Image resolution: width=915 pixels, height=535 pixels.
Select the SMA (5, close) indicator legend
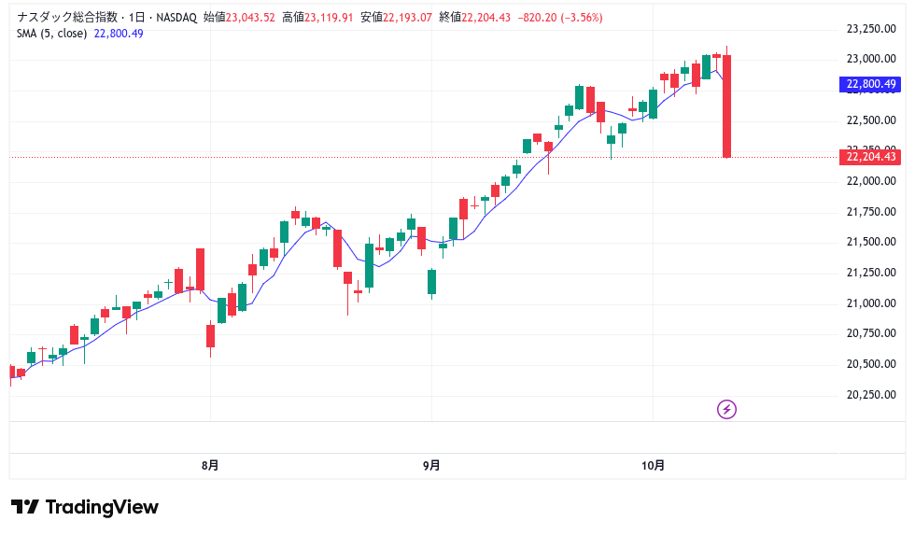click(x=52, y=34)
